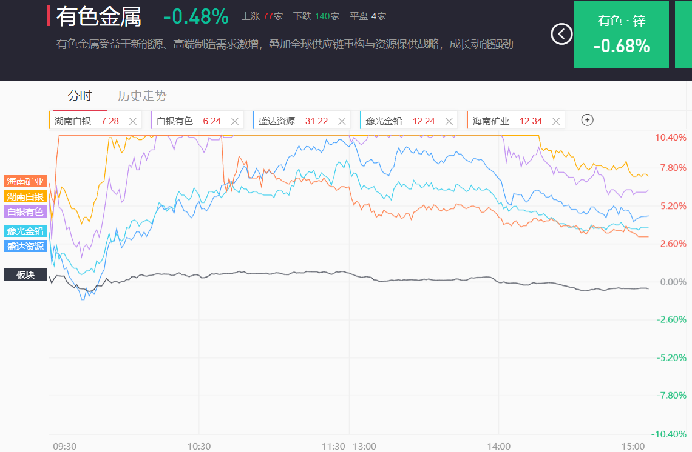The height and width of the screenshot is (452, 692).
Task: Remove 白银有色 from comparison chart
Action: click(x=235, y=121)
